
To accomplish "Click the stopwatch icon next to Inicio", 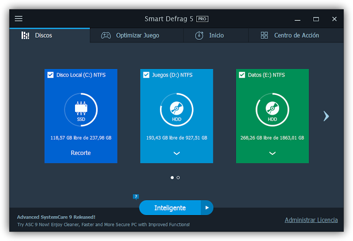I will tap(199, 35).
